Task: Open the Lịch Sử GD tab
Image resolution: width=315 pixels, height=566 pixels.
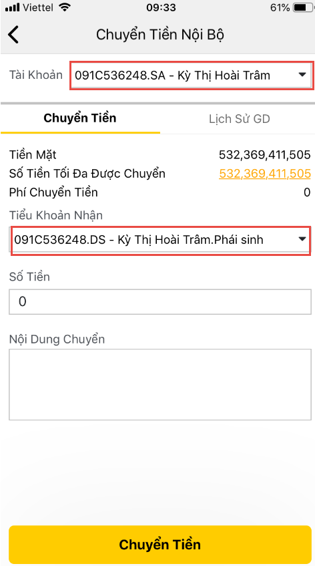Action: [x=240, y=119]
